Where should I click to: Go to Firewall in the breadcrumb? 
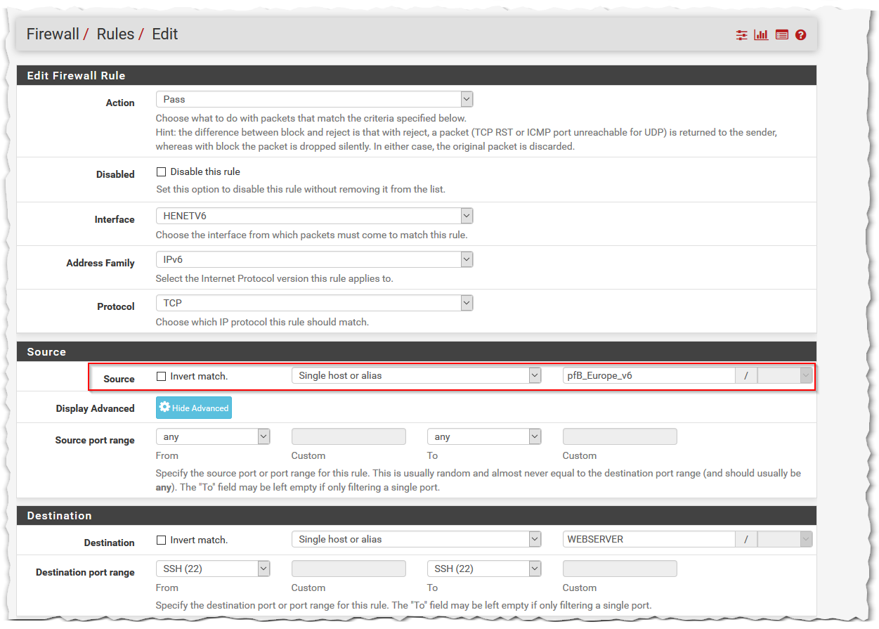(53, 34)
